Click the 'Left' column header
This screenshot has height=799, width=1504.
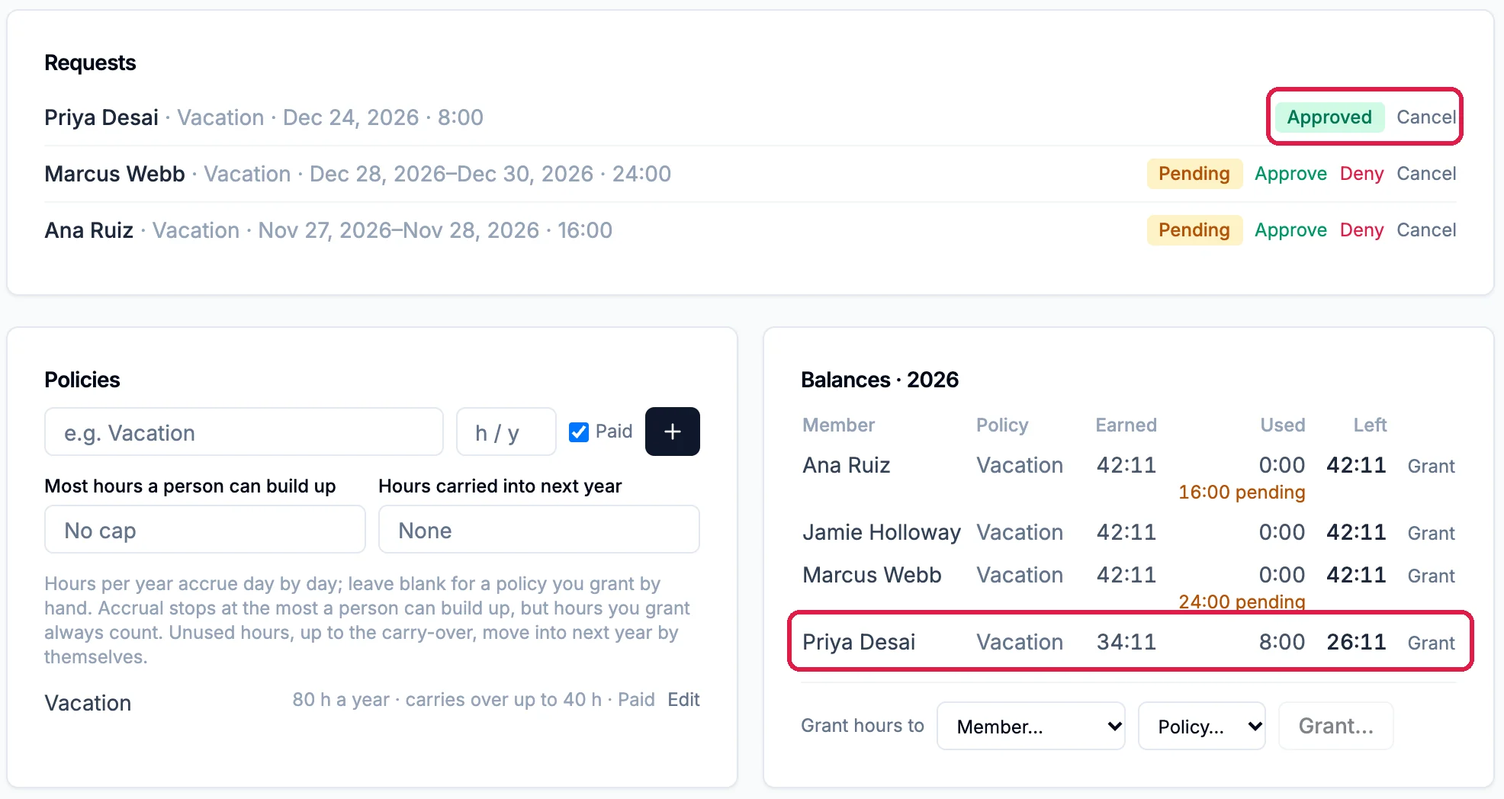point(1370,425)
